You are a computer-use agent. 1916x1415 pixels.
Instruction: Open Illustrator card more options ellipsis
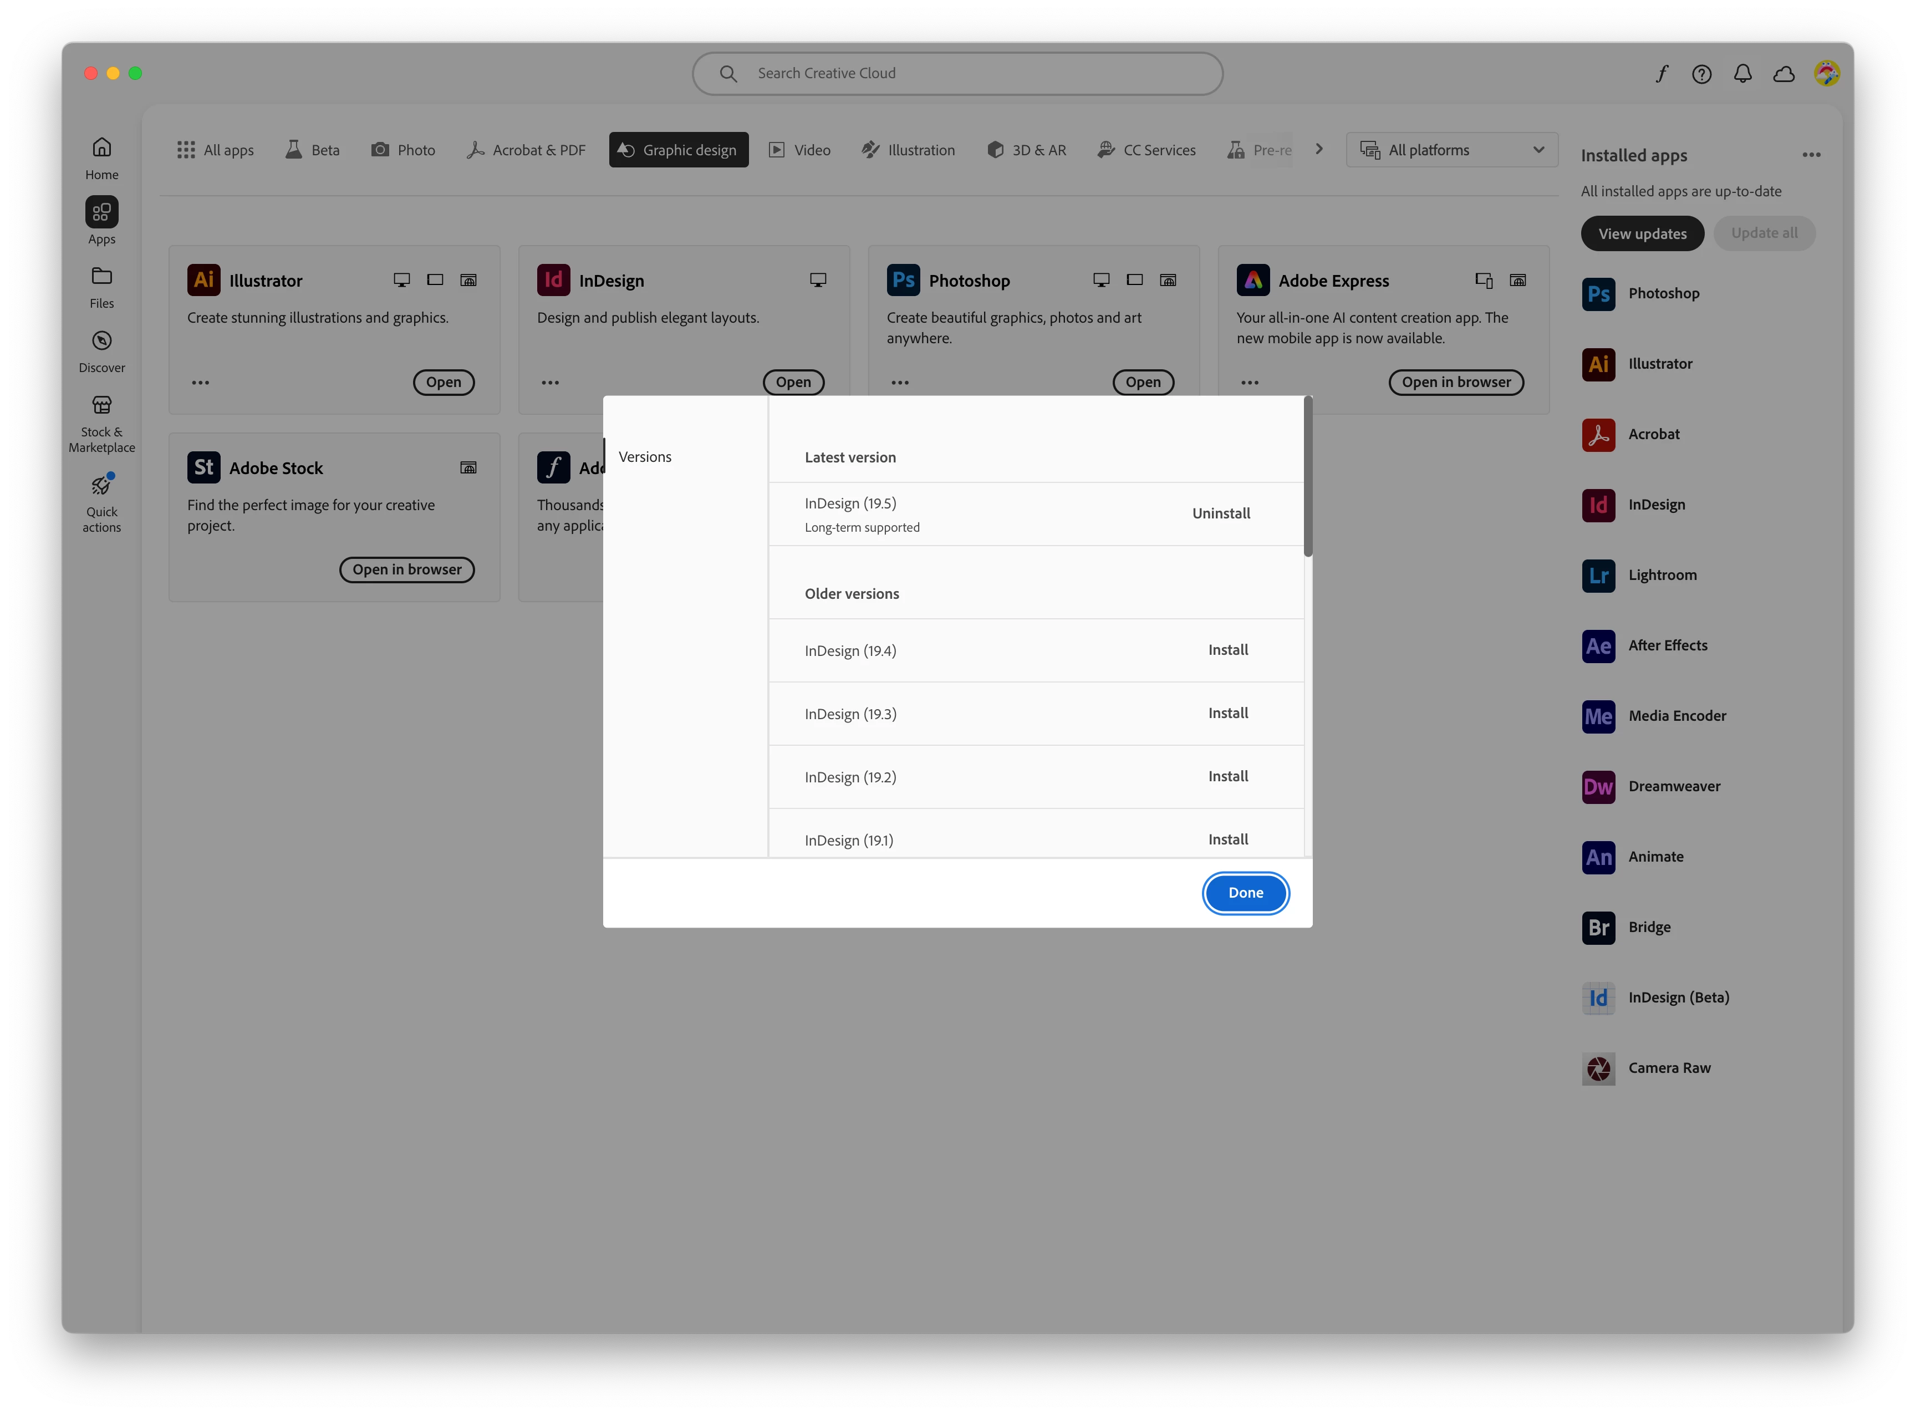pos(201,383)
